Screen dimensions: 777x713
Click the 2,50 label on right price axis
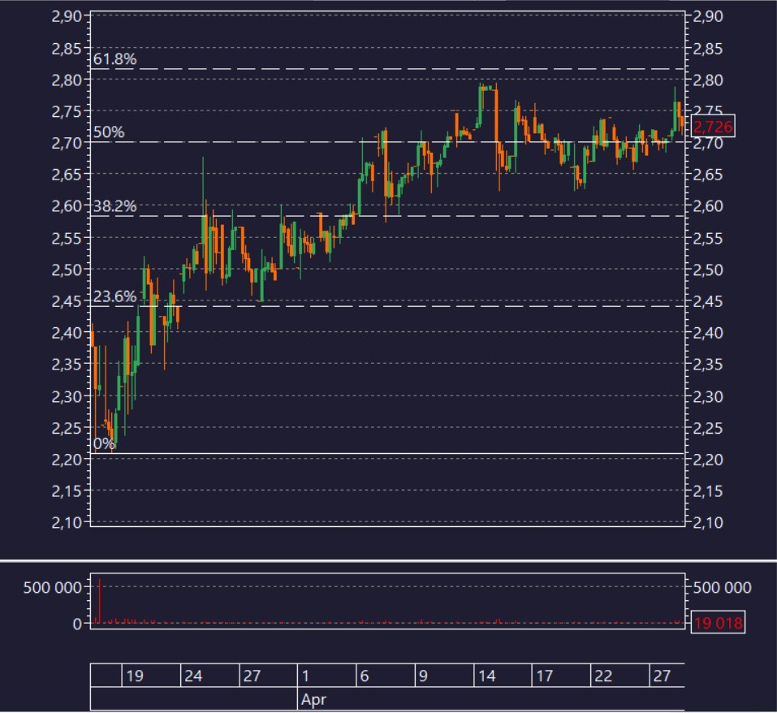(708, 270)
